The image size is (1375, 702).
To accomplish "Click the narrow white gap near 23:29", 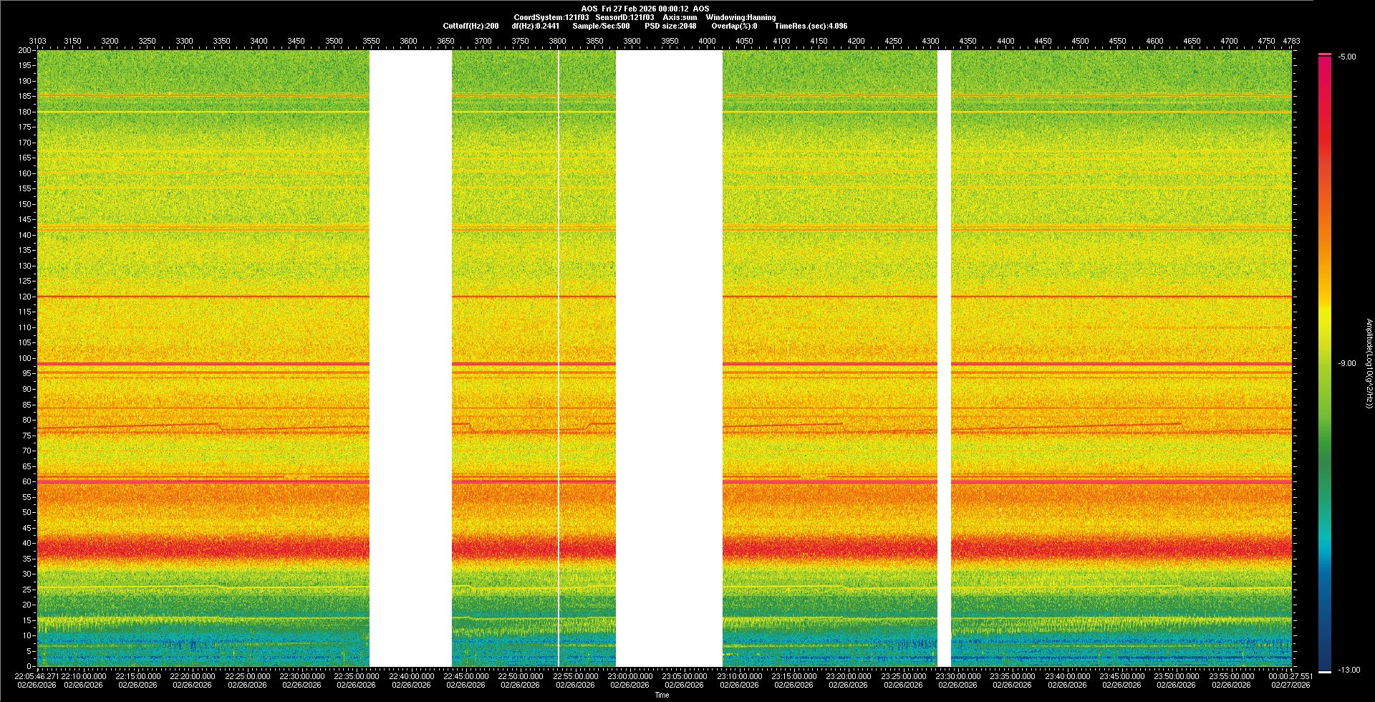I will [x=944, y=358].
